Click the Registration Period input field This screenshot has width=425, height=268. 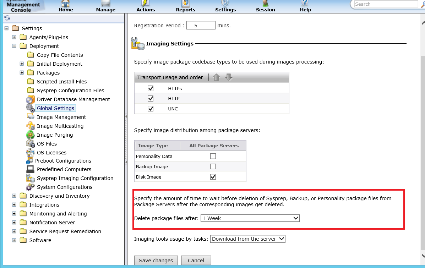tap(201, 26)
